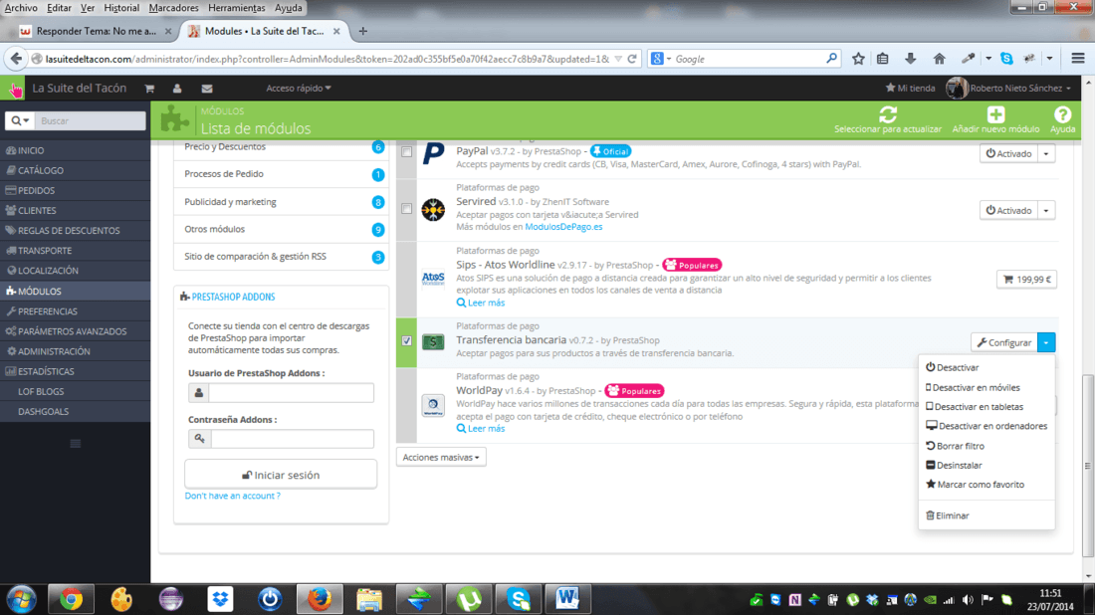Click Seleccionar para actualizar refresh icon
Screen dimensions: 1095x615
pyautogui.click(x=888, y=114)
